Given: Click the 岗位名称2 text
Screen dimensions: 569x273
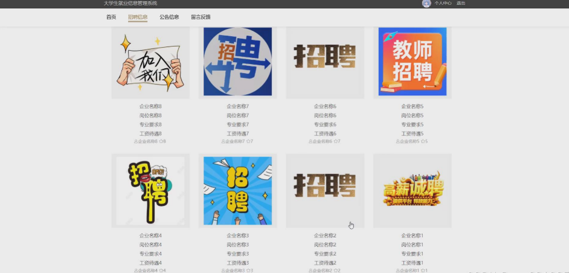Looking at the screenshot, I should pos(325,245).
